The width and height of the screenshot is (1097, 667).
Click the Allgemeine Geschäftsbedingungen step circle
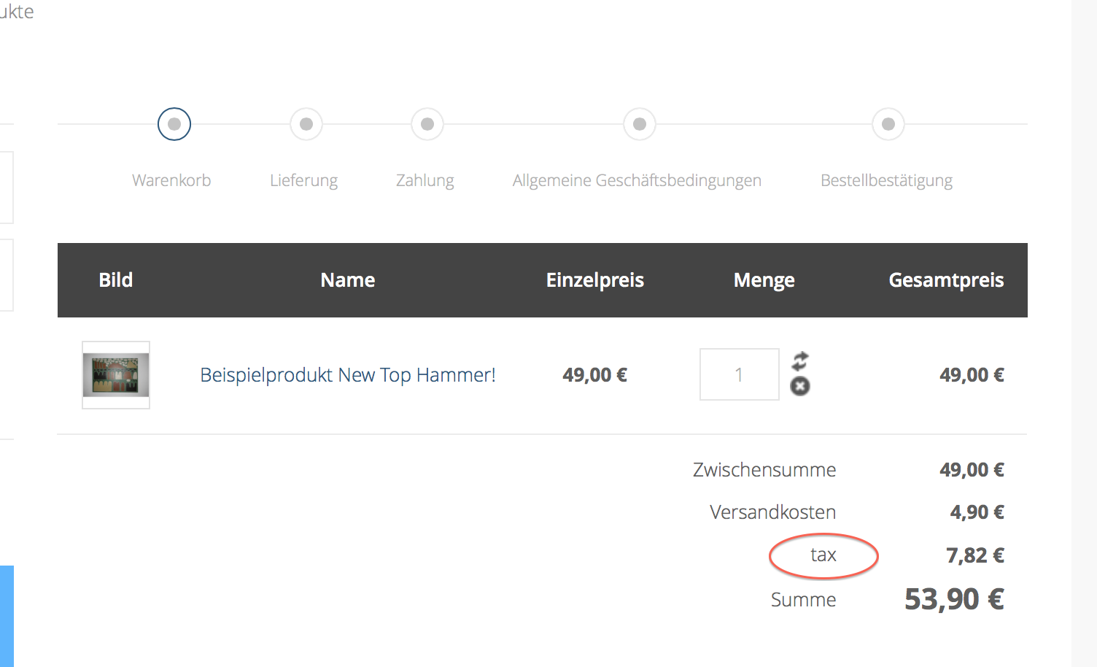(640, 124)
